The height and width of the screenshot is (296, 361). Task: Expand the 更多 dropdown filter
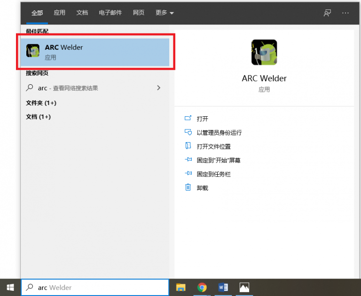tap(165, 13)
